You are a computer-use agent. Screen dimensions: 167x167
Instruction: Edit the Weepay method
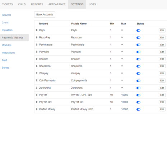click(162, 73)
